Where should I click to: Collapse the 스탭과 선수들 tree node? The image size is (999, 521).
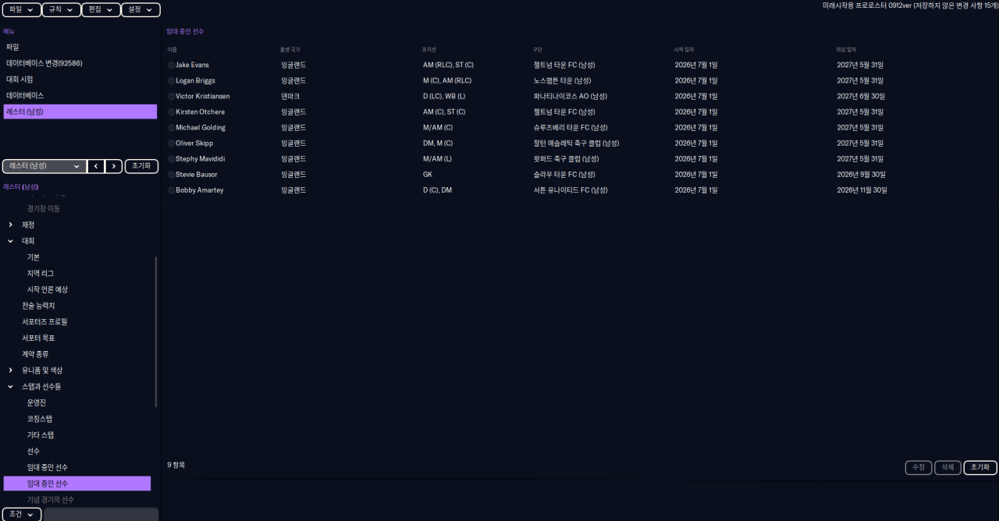11,387
